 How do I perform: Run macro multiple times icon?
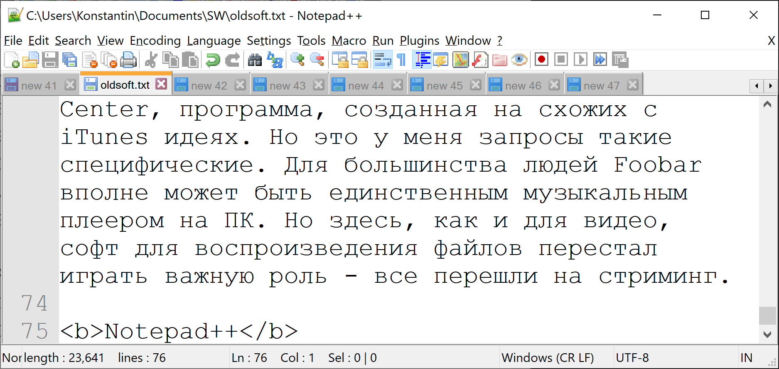(x=600, y=60)
